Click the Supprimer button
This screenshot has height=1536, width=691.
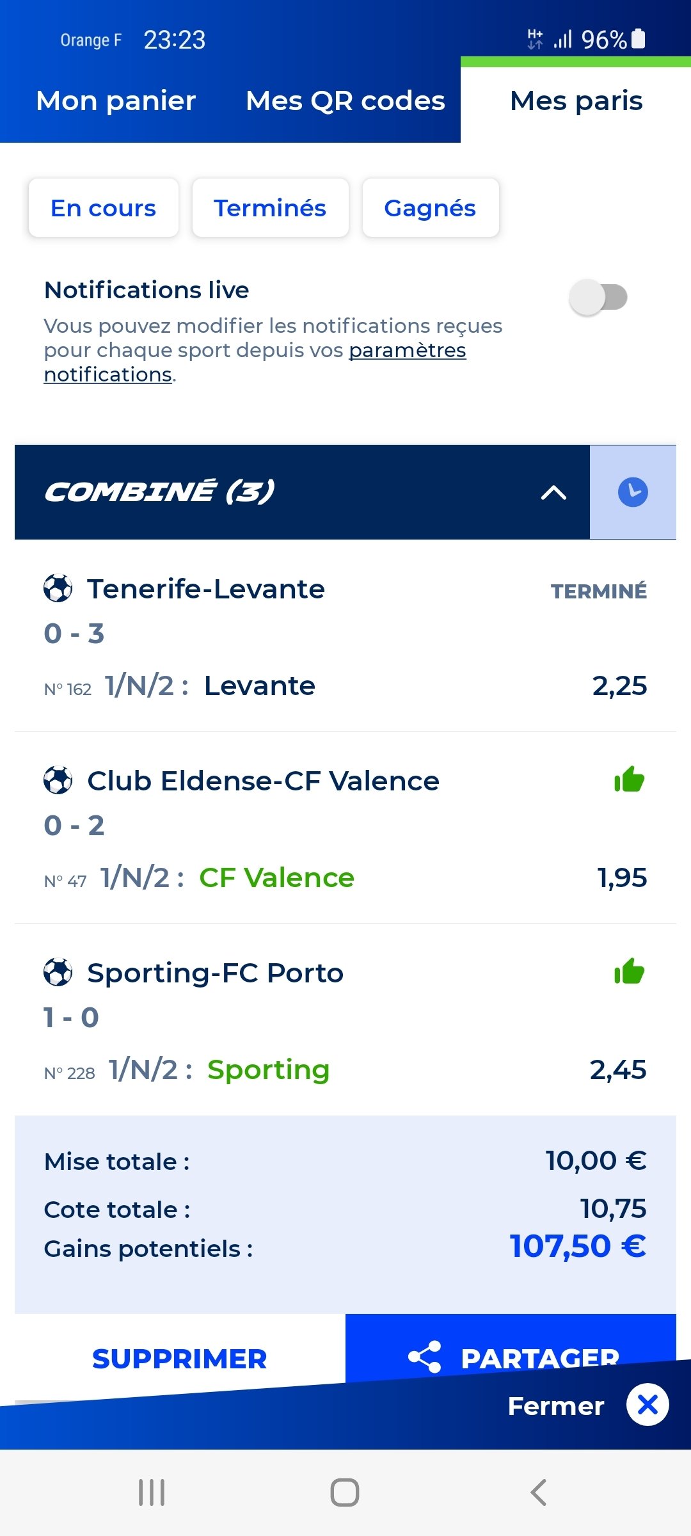tap(180, 1358)
